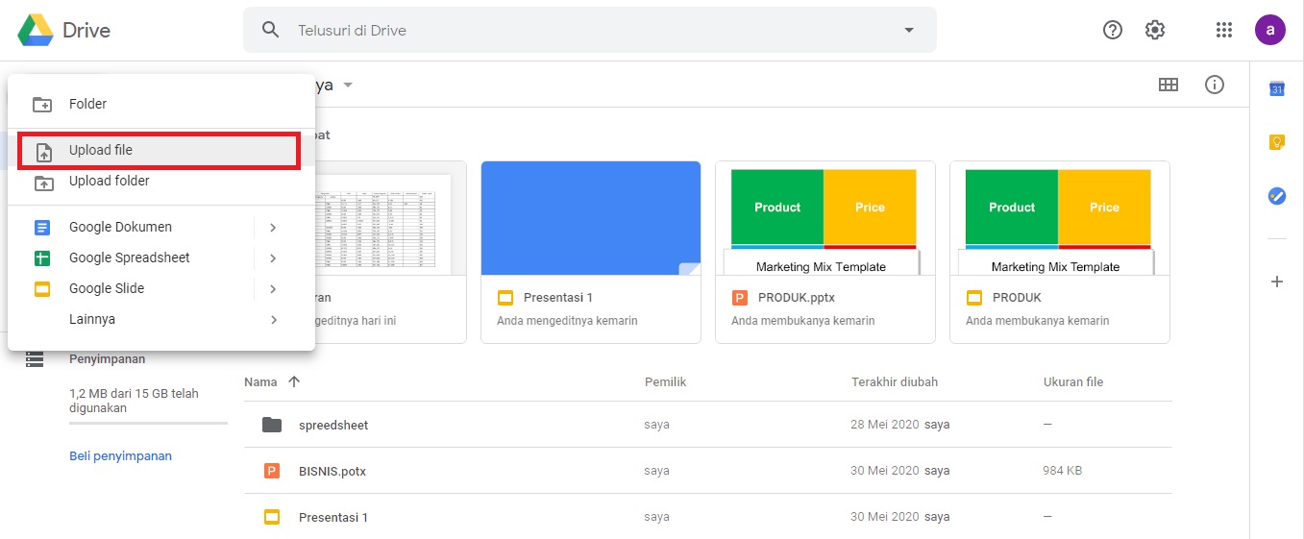1304x539 pixels.
Task: Open the Google apps grid icon
Action: click(1224, 30)
